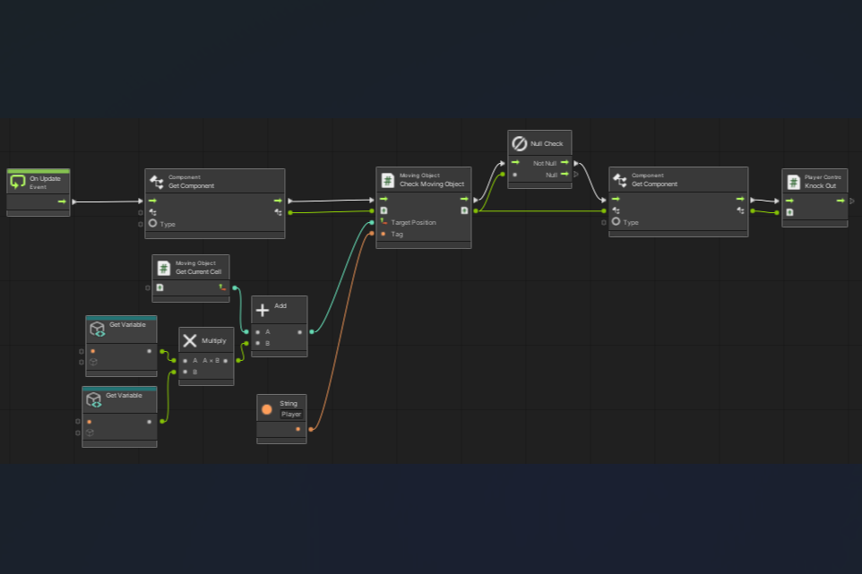The height and width of the screenshot is (574, 862).
Task: Click the "Player" value field in String node
Action: 291,415
